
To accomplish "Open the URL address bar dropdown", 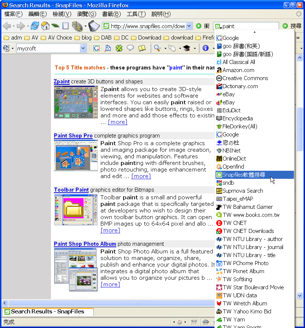I will tap(189, 26).
